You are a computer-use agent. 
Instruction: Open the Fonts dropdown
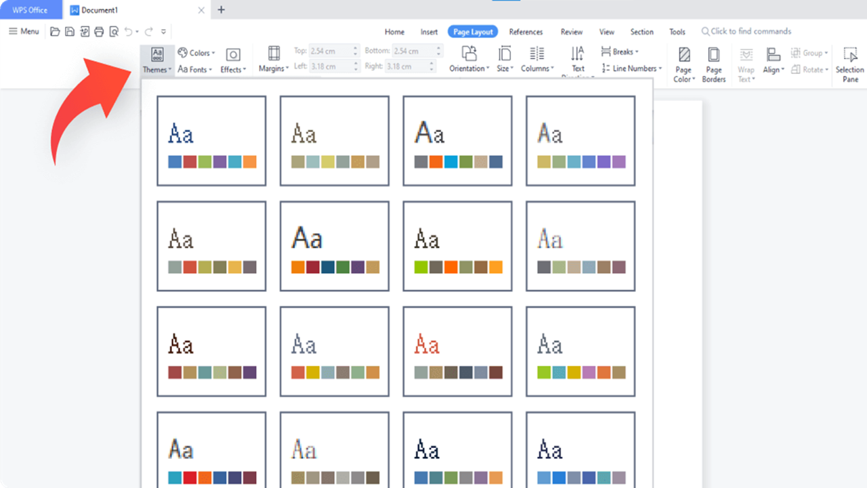pos(195,69)
